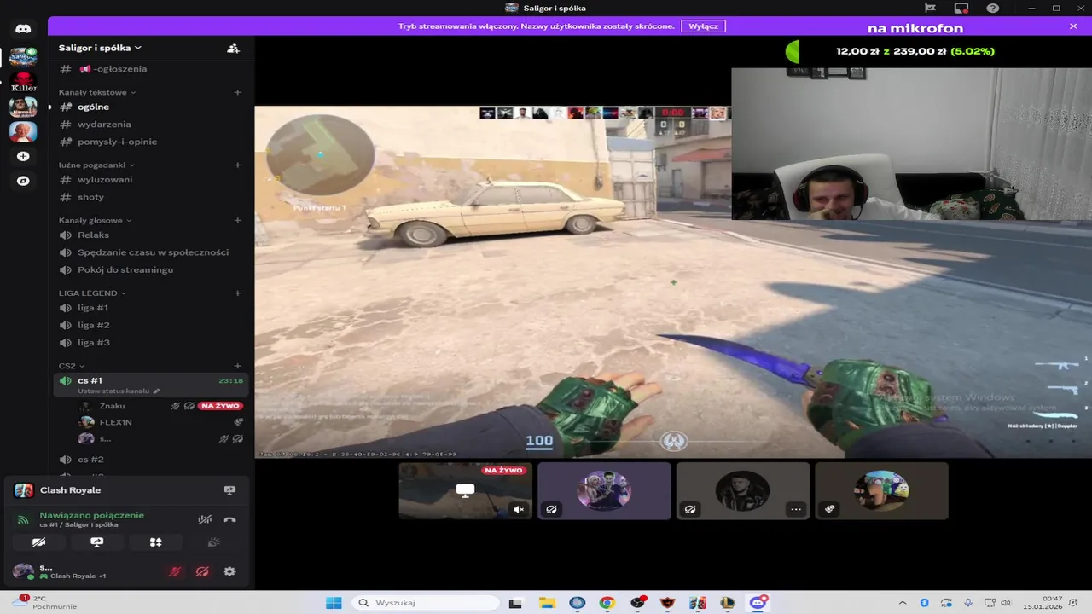Image resolution: width=1092 pixels, height=614 pixels.
Task: Undeafen headphones in user panel
Action: point(202,572)
